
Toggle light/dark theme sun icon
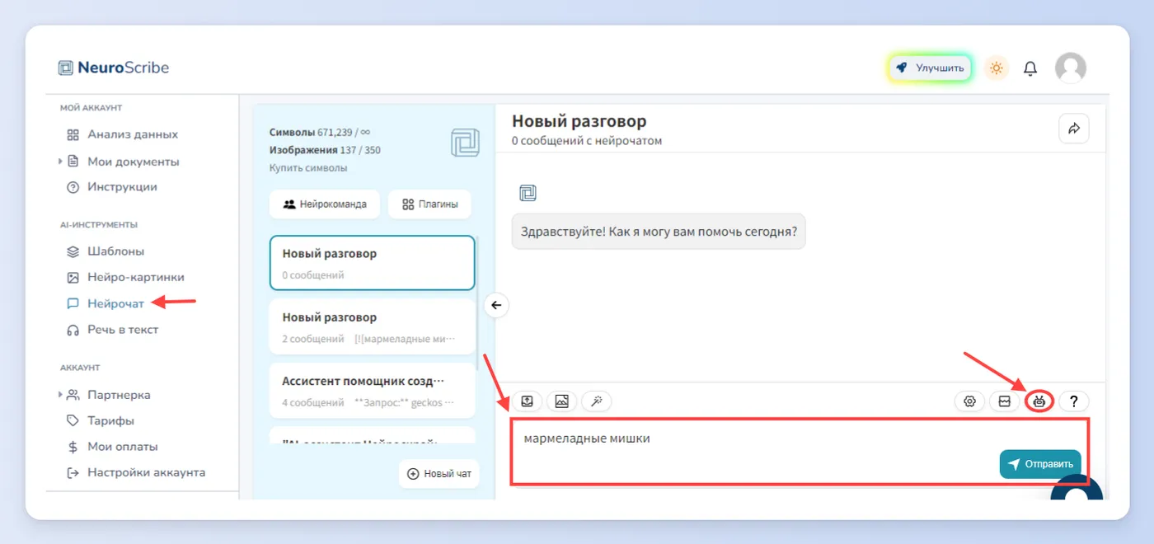coord(997,68)
